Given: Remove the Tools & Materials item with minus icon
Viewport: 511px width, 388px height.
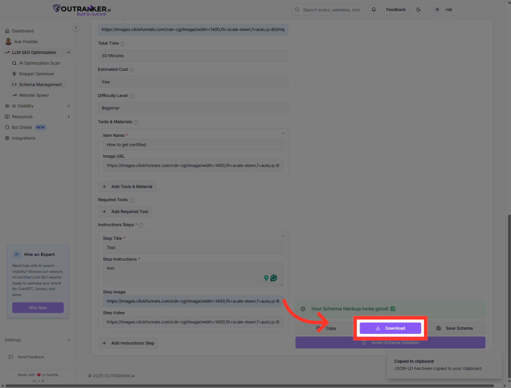Looking at the screenshot, I should 283,133.
